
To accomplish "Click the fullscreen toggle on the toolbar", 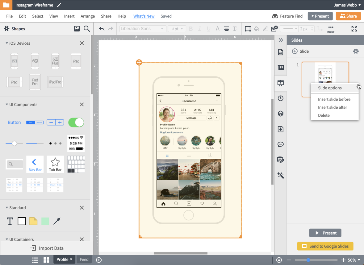I will point(354,28).
